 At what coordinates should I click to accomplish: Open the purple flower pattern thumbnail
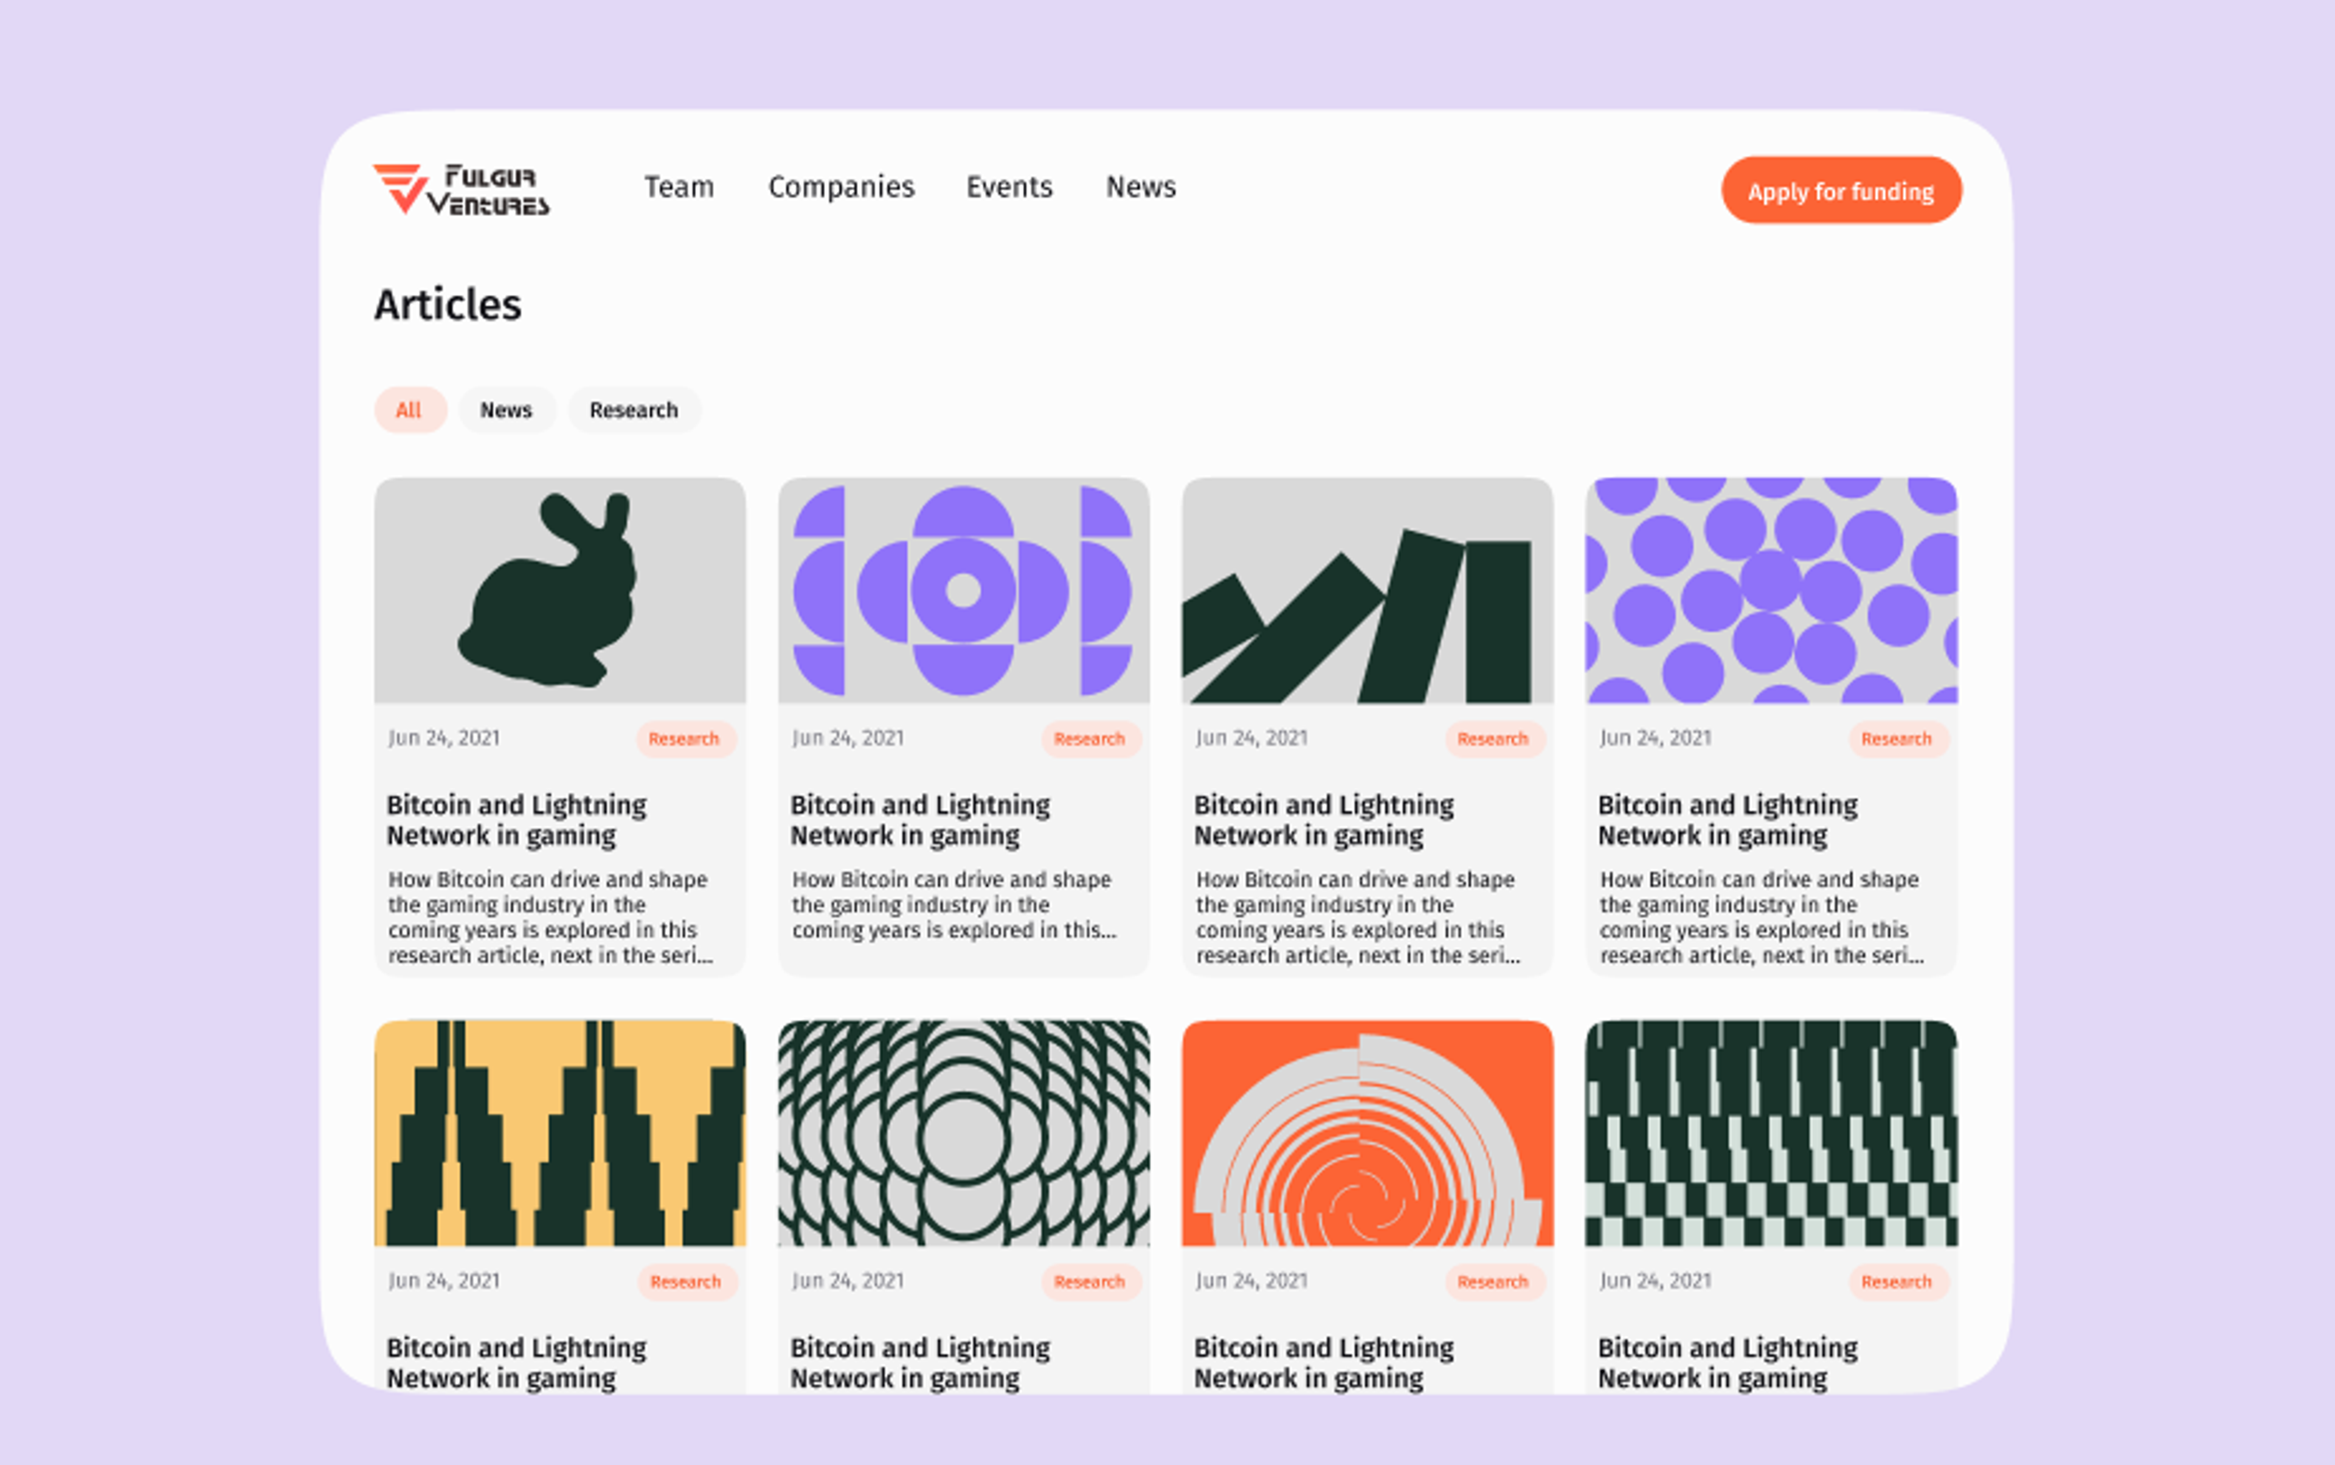(x=963, y=590)
